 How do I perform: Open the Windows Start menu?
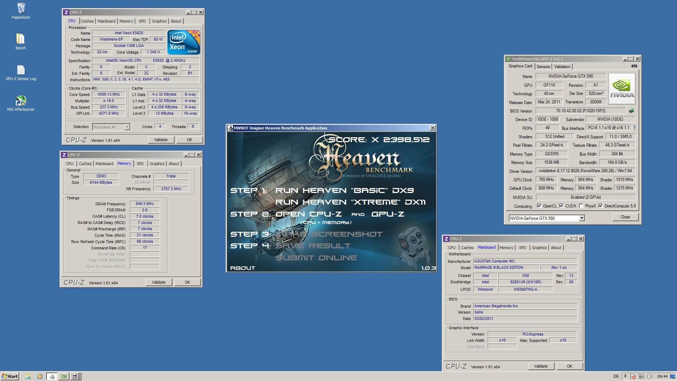(x=10, y=376)
